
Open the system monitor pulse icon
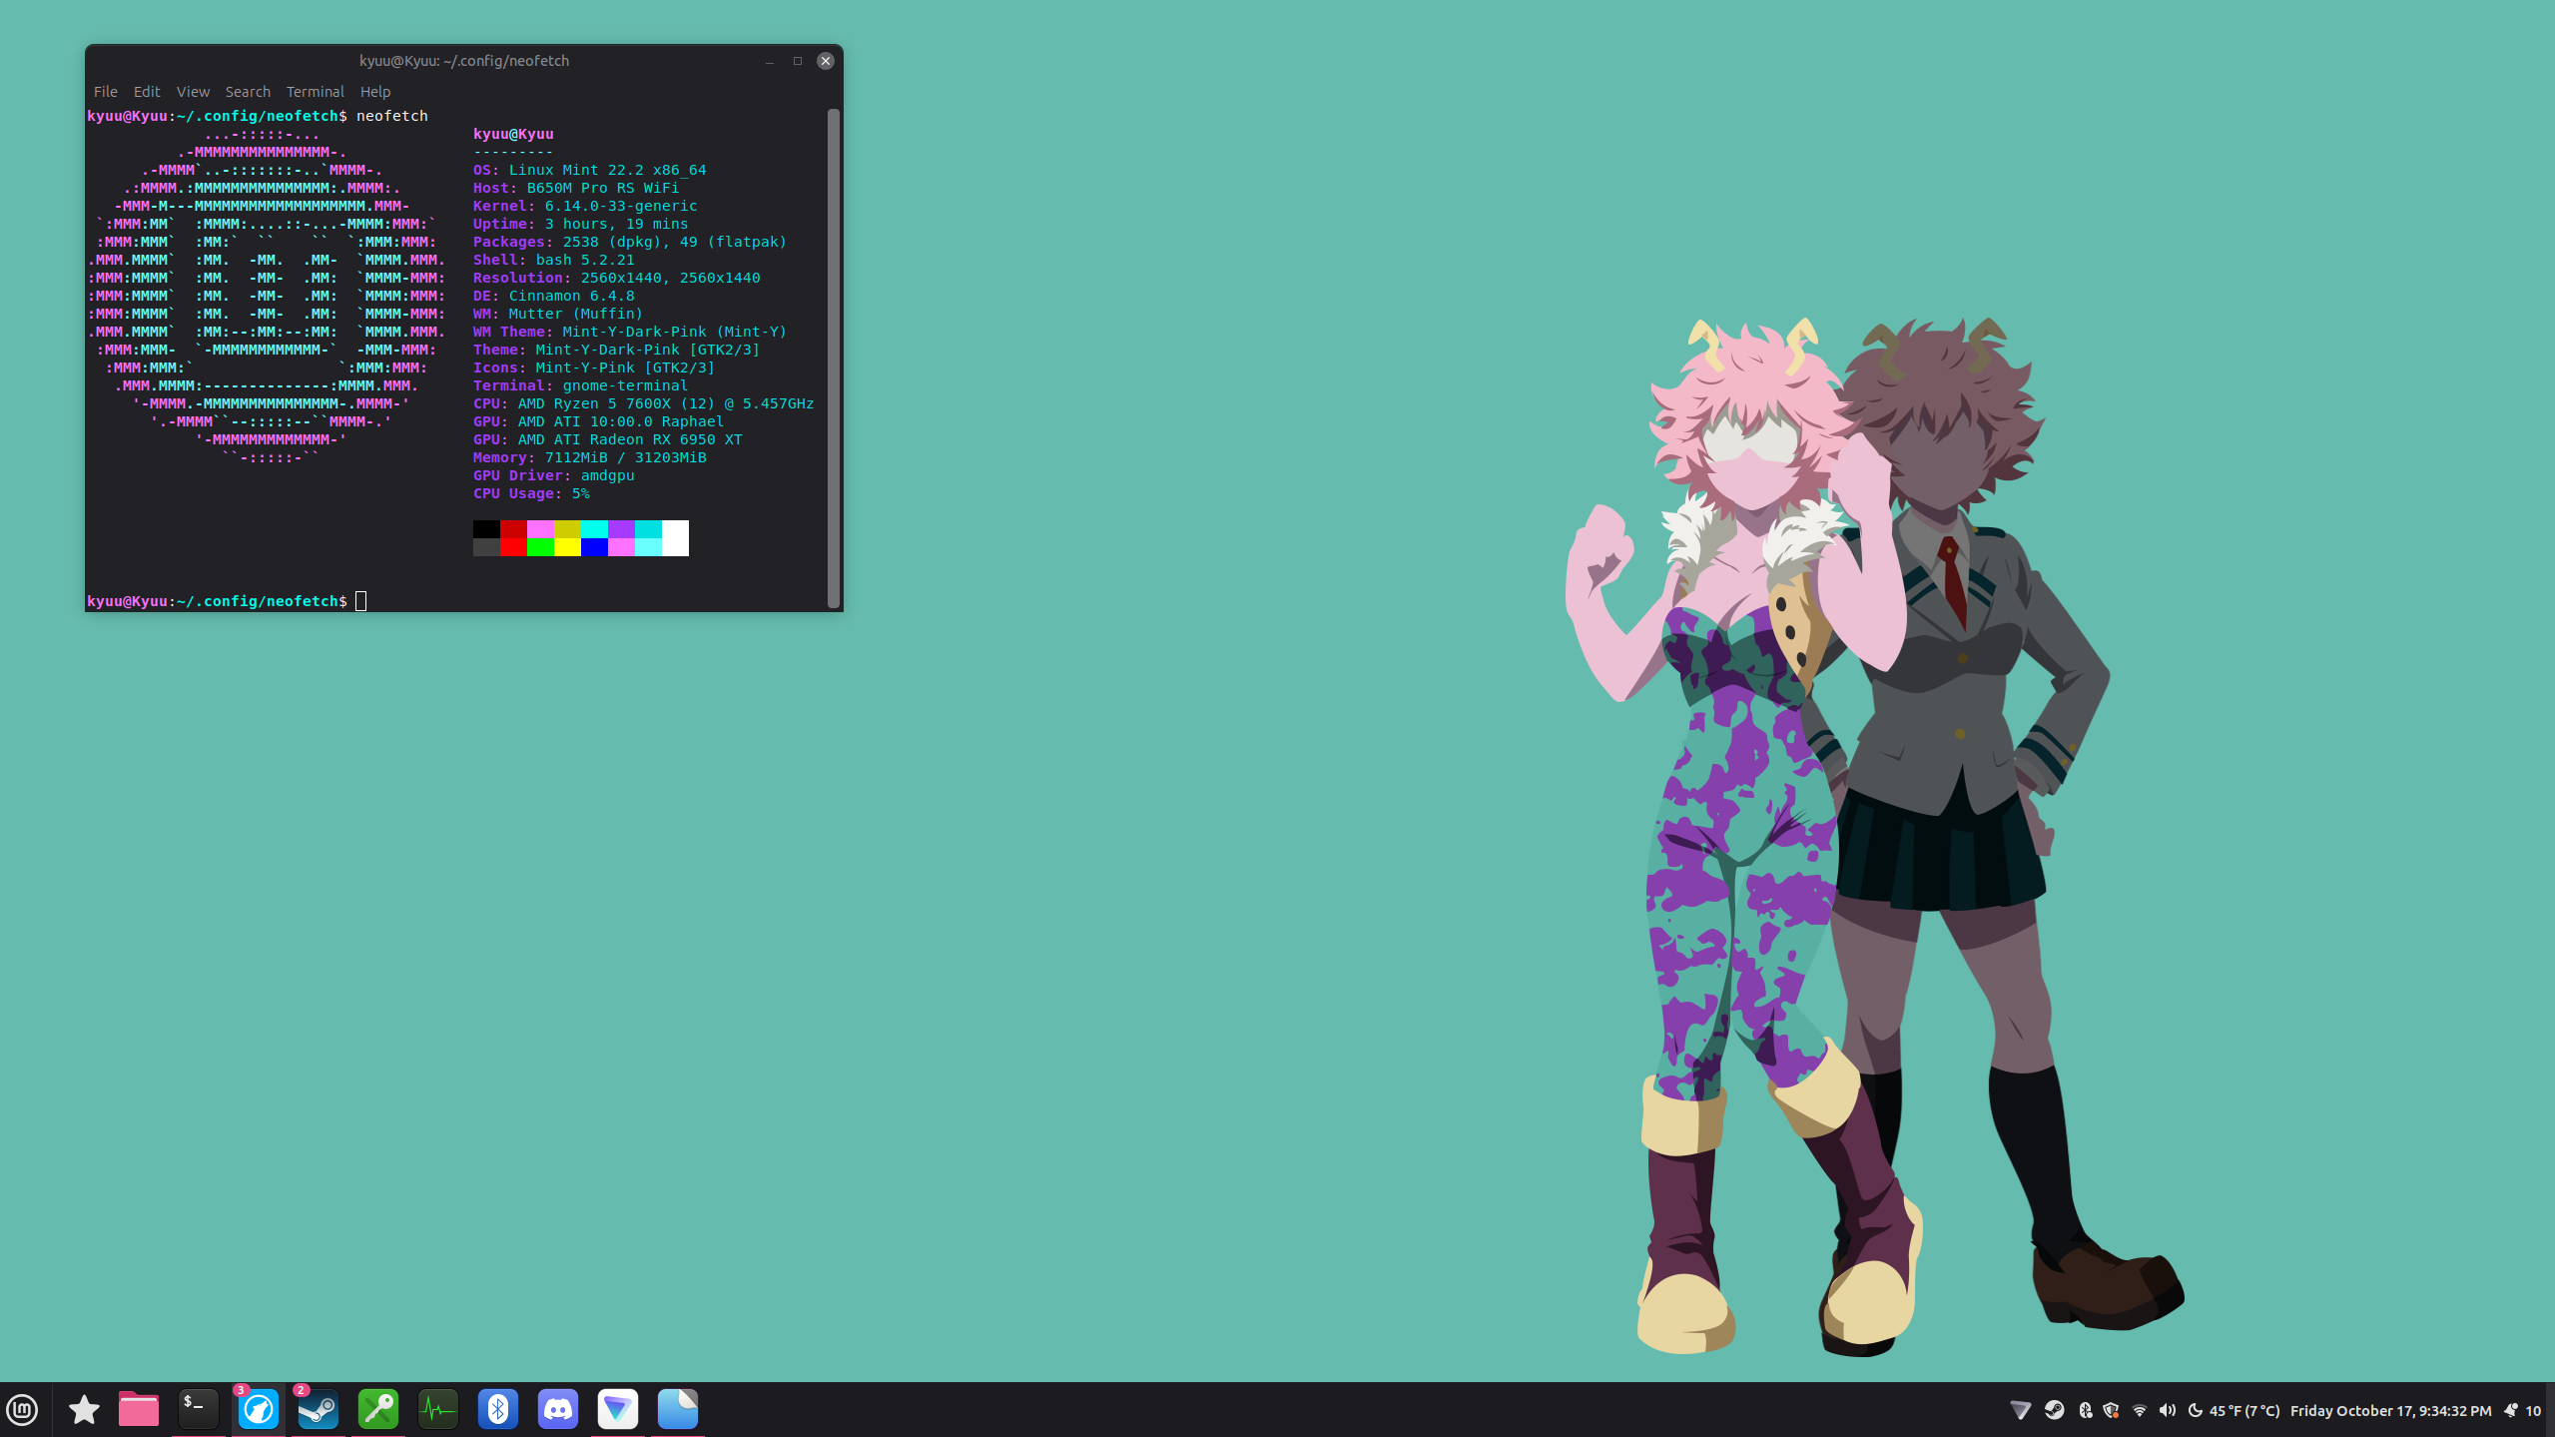click(x=438, y=1409)
